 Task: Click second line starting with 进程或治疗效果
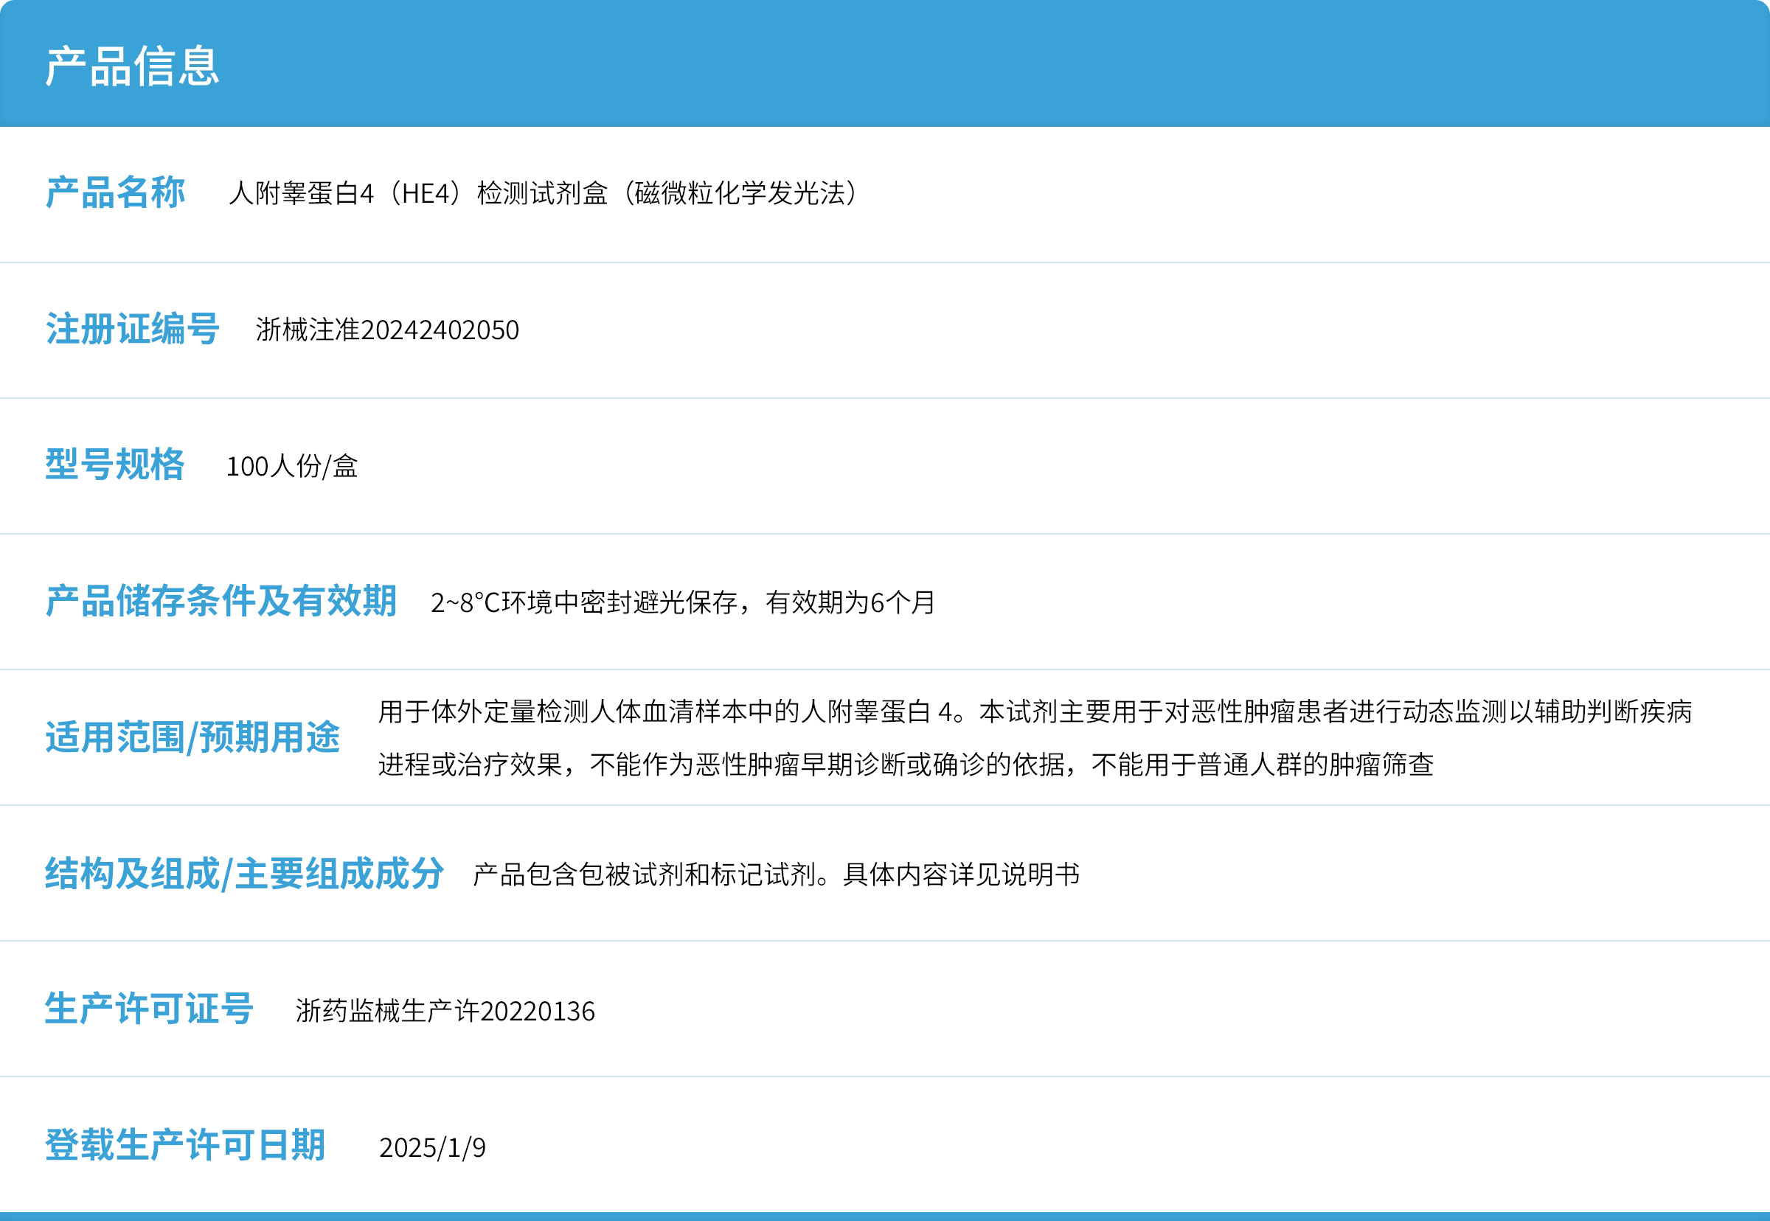tap(905, 765)
